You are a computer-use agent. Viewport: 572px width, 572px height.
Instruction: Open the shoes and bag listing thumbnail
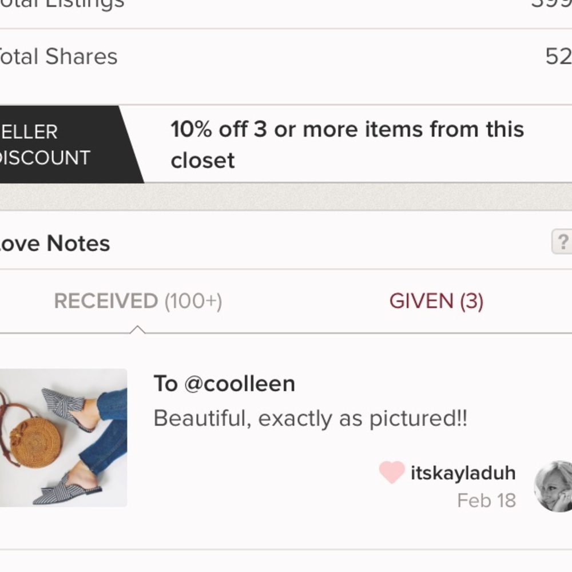pyautogui.click(x=63, y=438)
